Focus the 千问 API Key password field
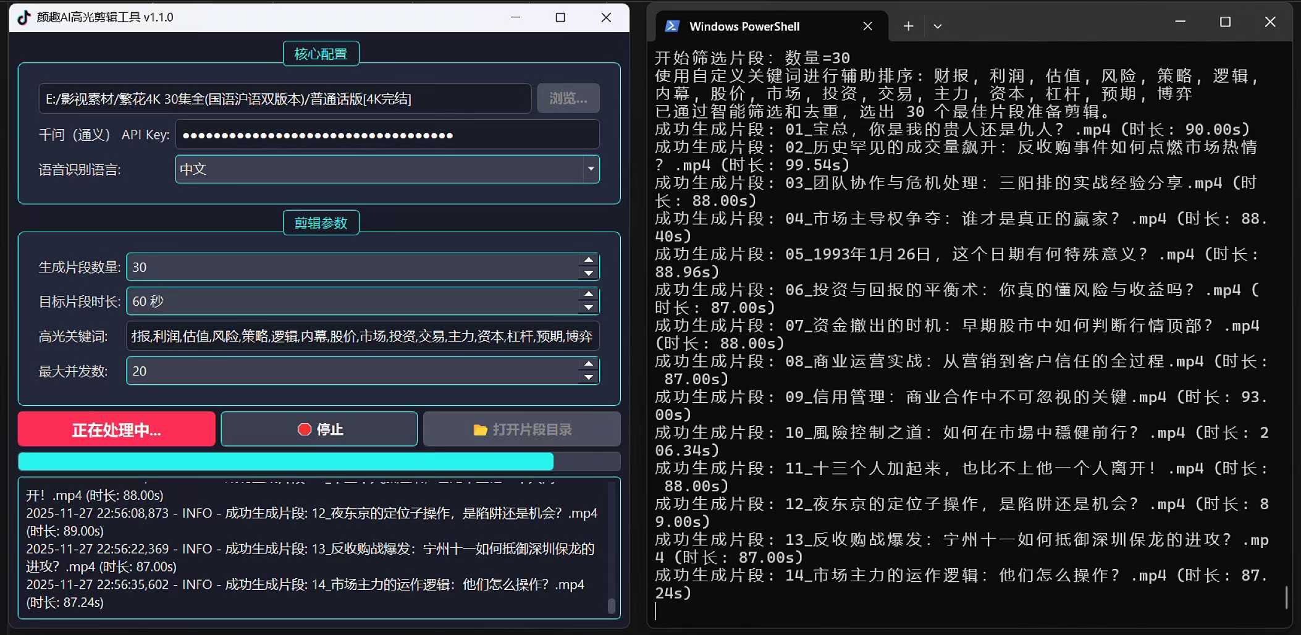The image size is (1301, 635). pos(387,135)
